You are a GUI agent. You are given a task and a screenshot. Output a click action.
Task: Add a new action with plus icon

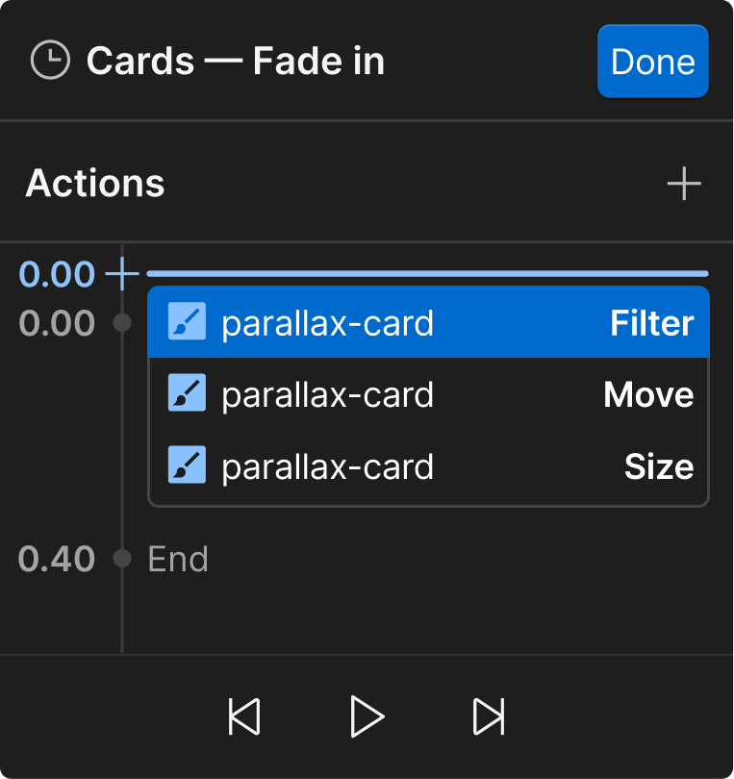point(684,183)
